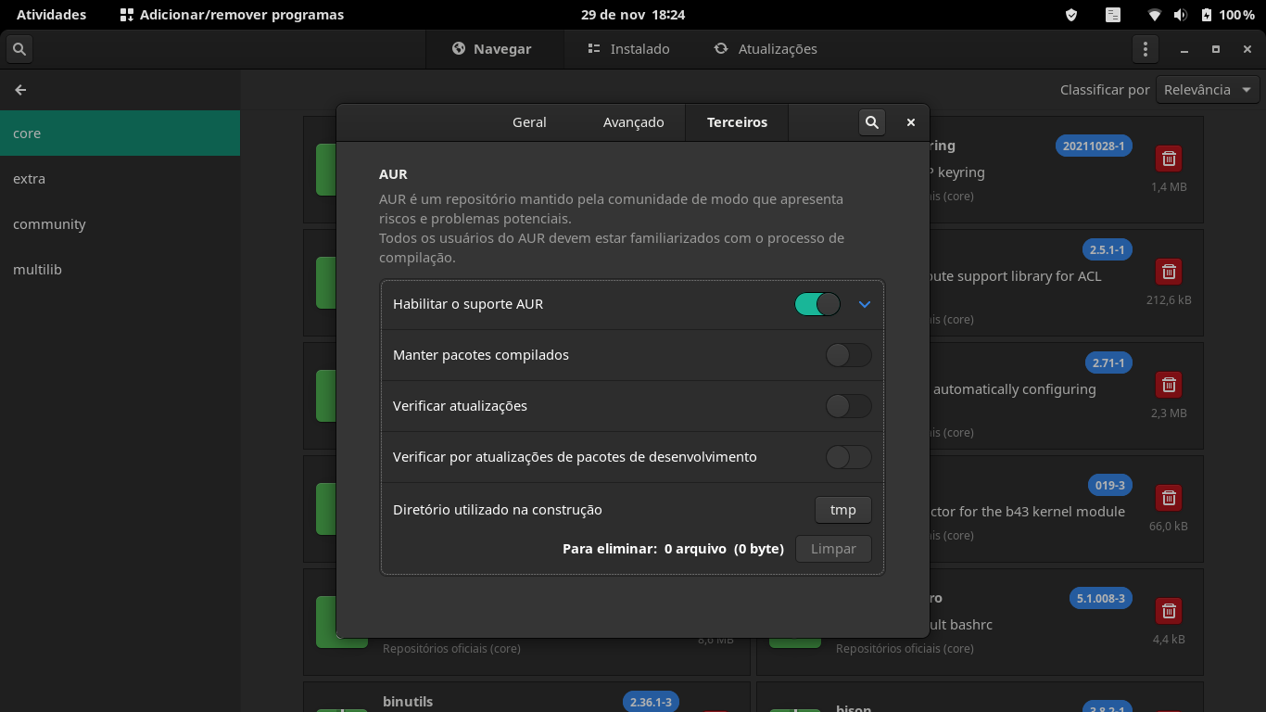Screen dimensions: 1266x712
Task: Click the version badge 2.5.1-1
Action: tap(1107, 249)
